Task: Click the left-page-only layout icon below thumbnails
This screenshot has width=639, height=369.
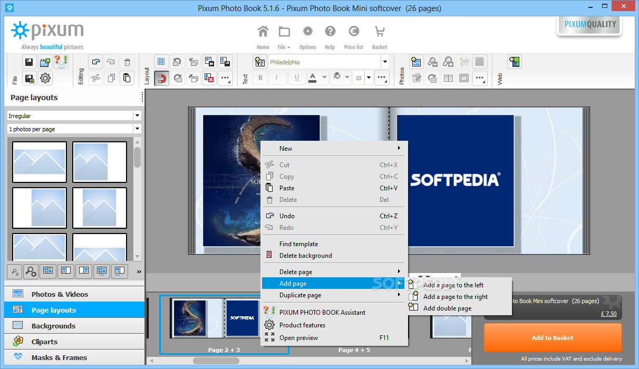Action: [66, 271]
